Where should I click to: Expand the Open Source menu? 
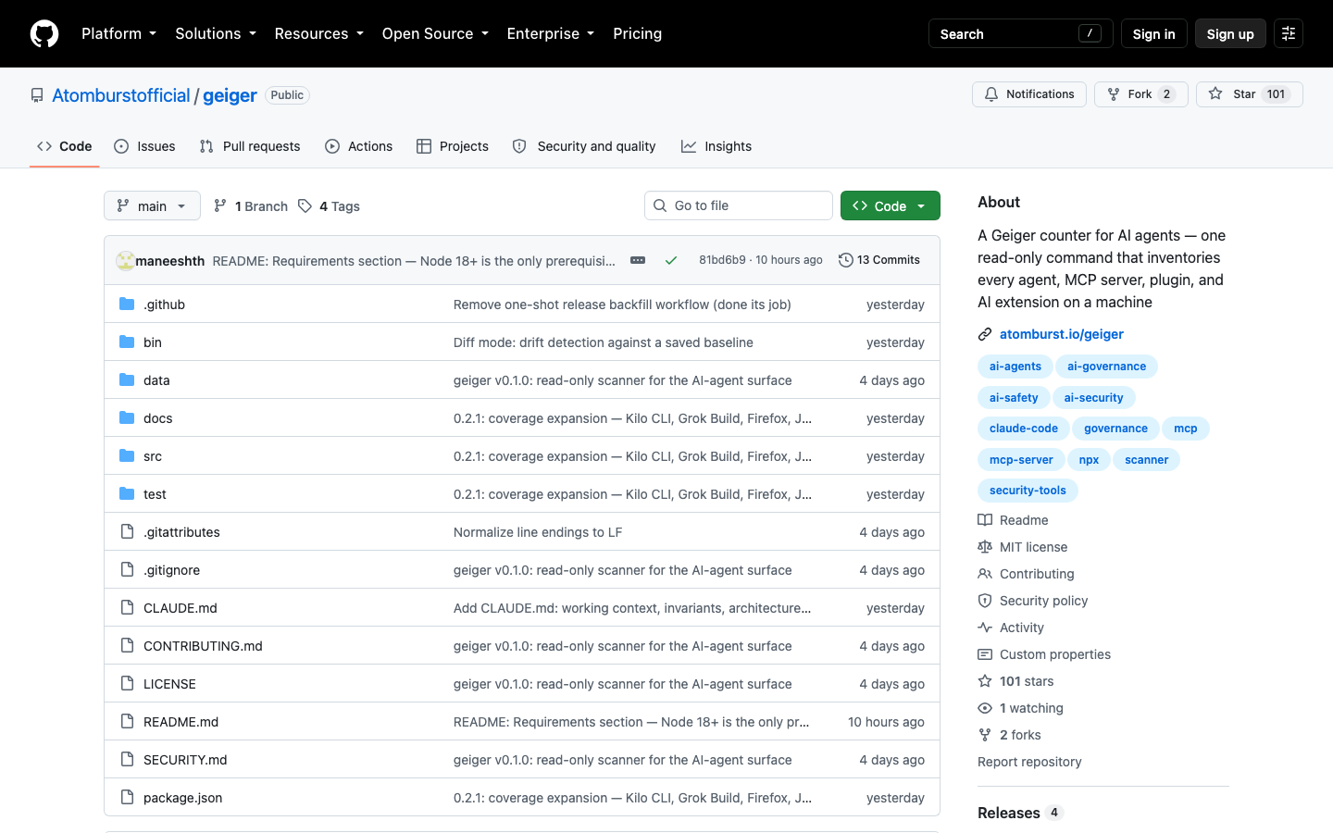pyautogui.click(x=435, y=33)
